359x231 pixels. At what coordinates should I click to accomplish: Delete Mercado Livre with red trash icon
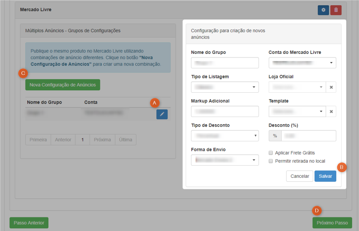(x=336, y=10)
